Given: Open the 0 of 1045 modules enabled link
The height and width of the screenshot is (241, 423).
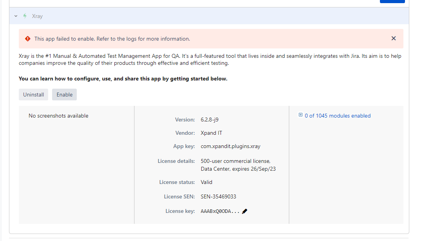Looking at the screenshot, I should [x=338, y=115].
